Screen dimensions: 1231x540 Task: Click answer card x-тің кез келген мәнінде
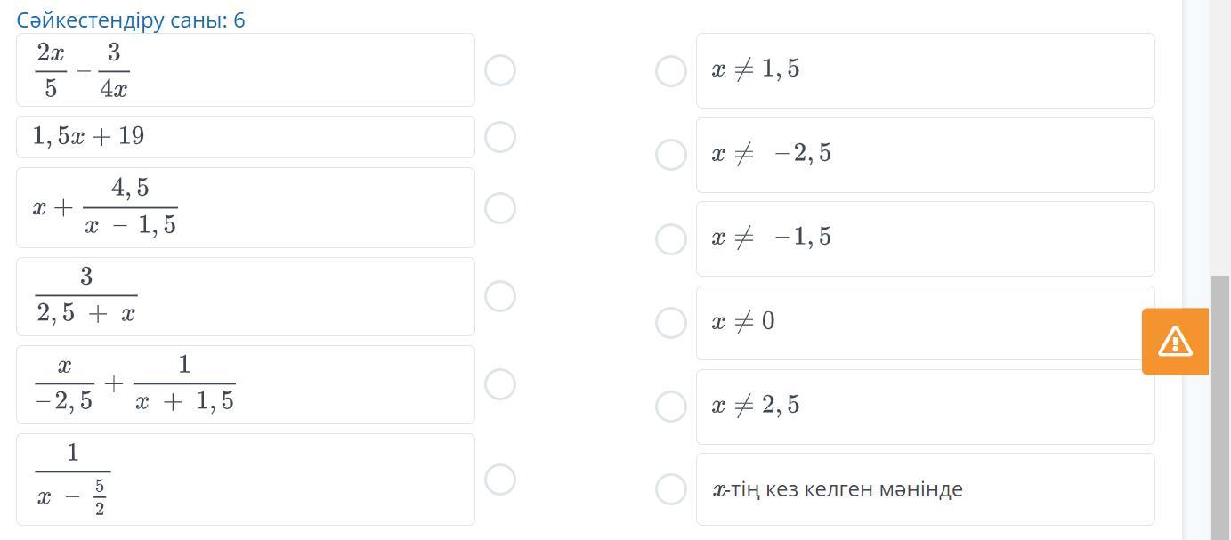click(926, 489)
